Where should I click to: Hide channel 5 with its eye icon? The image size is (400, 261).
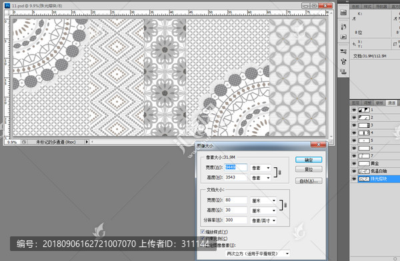point(354,140)
